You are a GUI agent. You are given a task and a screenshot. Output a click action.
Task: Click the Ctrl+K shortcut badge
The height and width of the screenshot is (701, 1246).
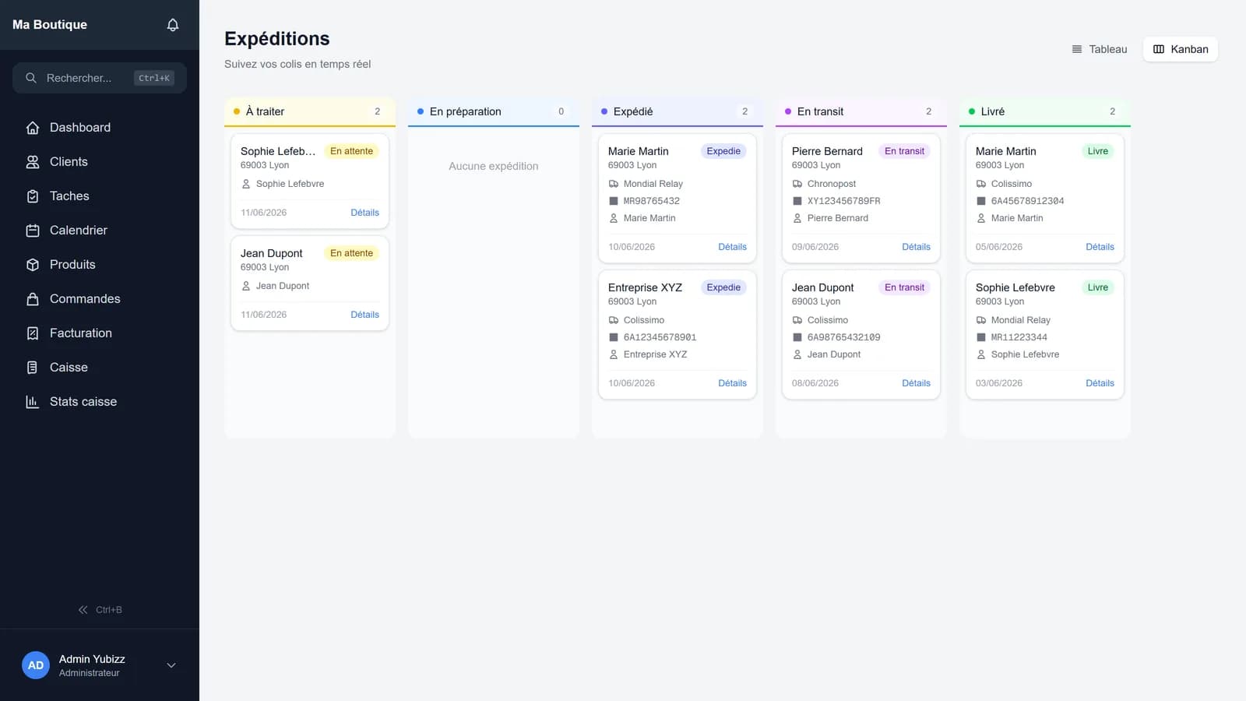(154, 78)
